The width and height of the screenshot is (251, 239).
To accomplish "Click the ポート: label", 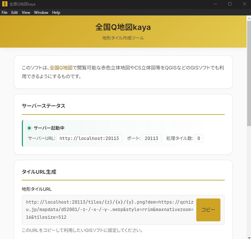I will coord(134,138).
